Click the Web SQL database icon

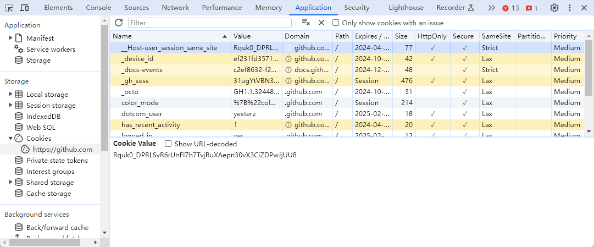(x=18, y=128)
